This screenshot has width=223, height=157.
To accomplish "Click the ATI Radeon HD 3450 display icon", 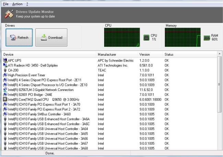I will pyautogui.click(x=5, y=65).
